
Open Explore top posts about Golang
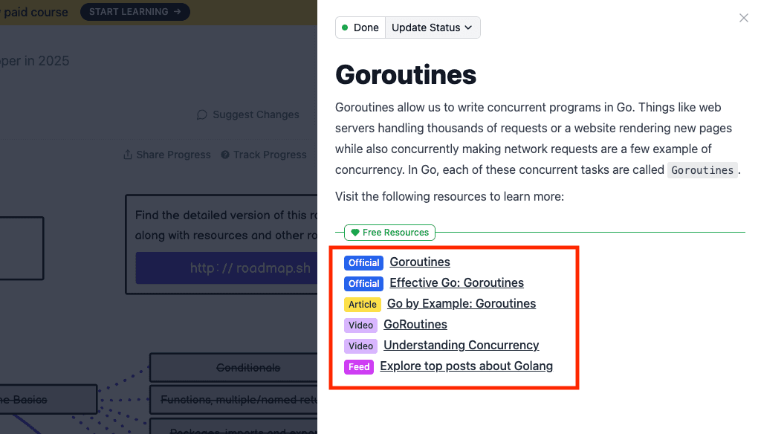(466, 366)
